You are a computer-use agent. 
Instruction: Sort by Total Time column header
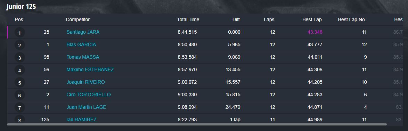click(x=188, y=19)
